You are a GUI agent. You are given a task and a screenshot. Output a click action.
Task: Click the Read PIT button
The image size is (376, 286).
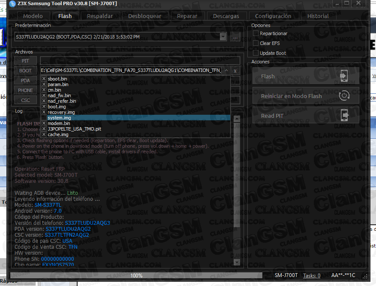[x=306, y=115]
